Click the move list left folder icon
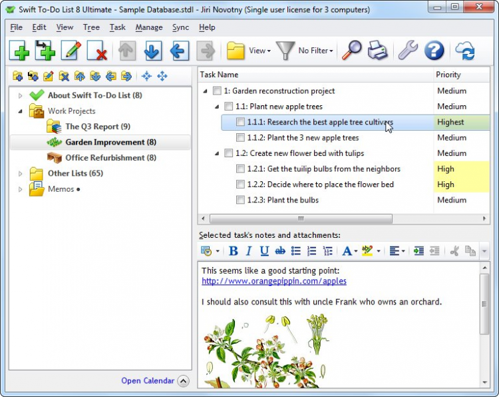 click(110, 76)
